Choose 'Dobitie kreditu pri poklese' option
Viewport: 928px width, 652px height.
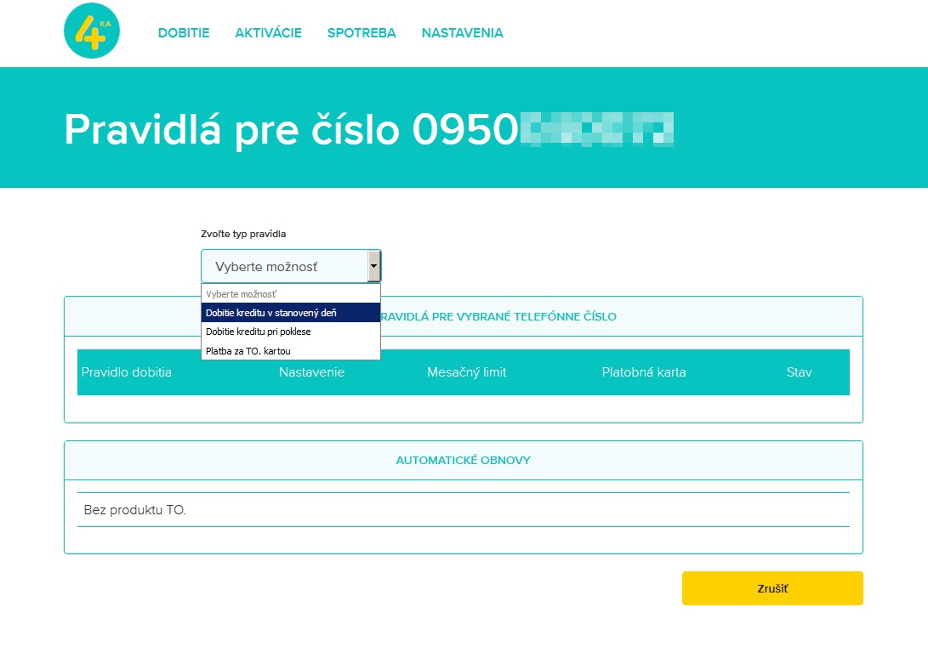click(291, 332)
